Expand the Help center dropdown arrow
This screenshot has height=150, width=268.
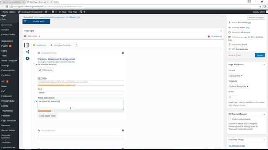(40, 36)
